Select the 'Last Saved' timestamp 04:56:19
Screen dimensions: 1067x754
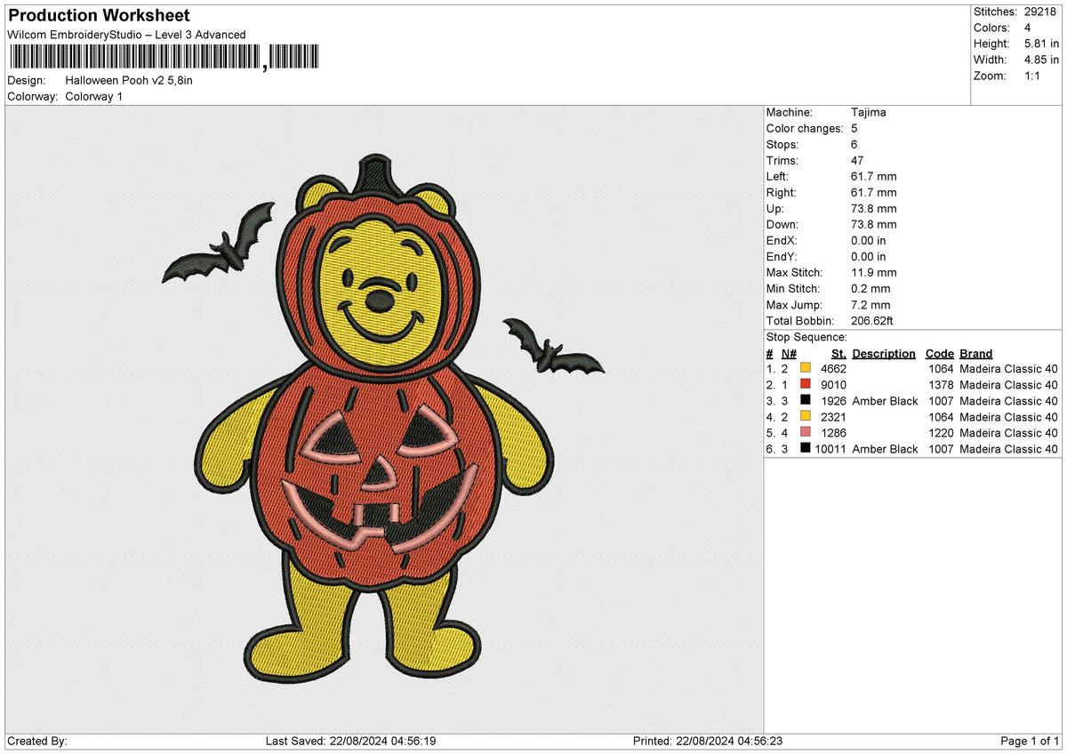tap(413, 742)
